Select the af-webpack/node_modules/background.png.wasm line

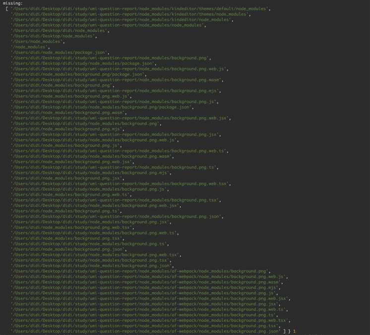147,282
